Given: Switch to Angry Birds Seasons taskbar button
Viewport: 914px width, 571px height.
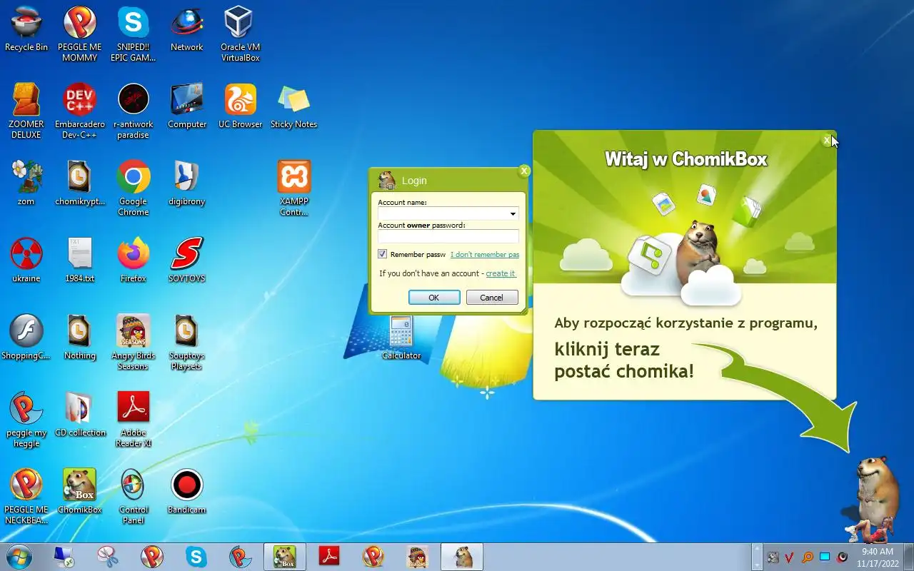Looking at the screenshot, I should 417,557.
